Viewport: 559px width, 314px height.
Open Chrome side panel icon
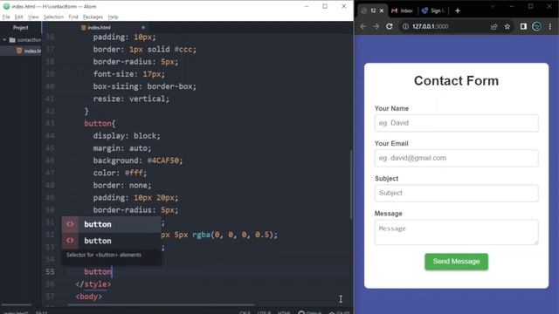(x=523, y=26)
